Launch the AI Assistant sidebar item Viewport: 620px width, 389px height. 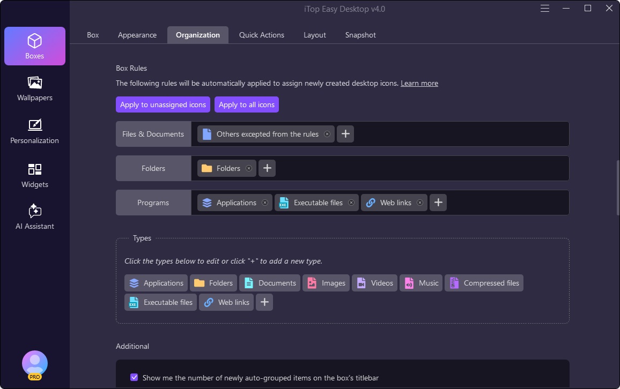tap(34, 217)
